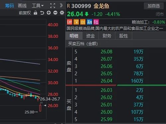Select buy level 2 price 26.02
This screenshot has height=124, width=166.
tap(107, 97)
